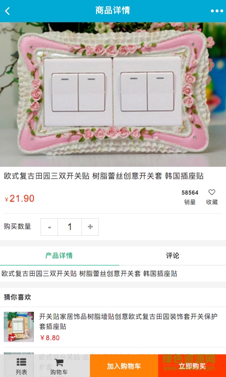
Task: Click the 加入购物车 button
Action: (x=124, y=366)
